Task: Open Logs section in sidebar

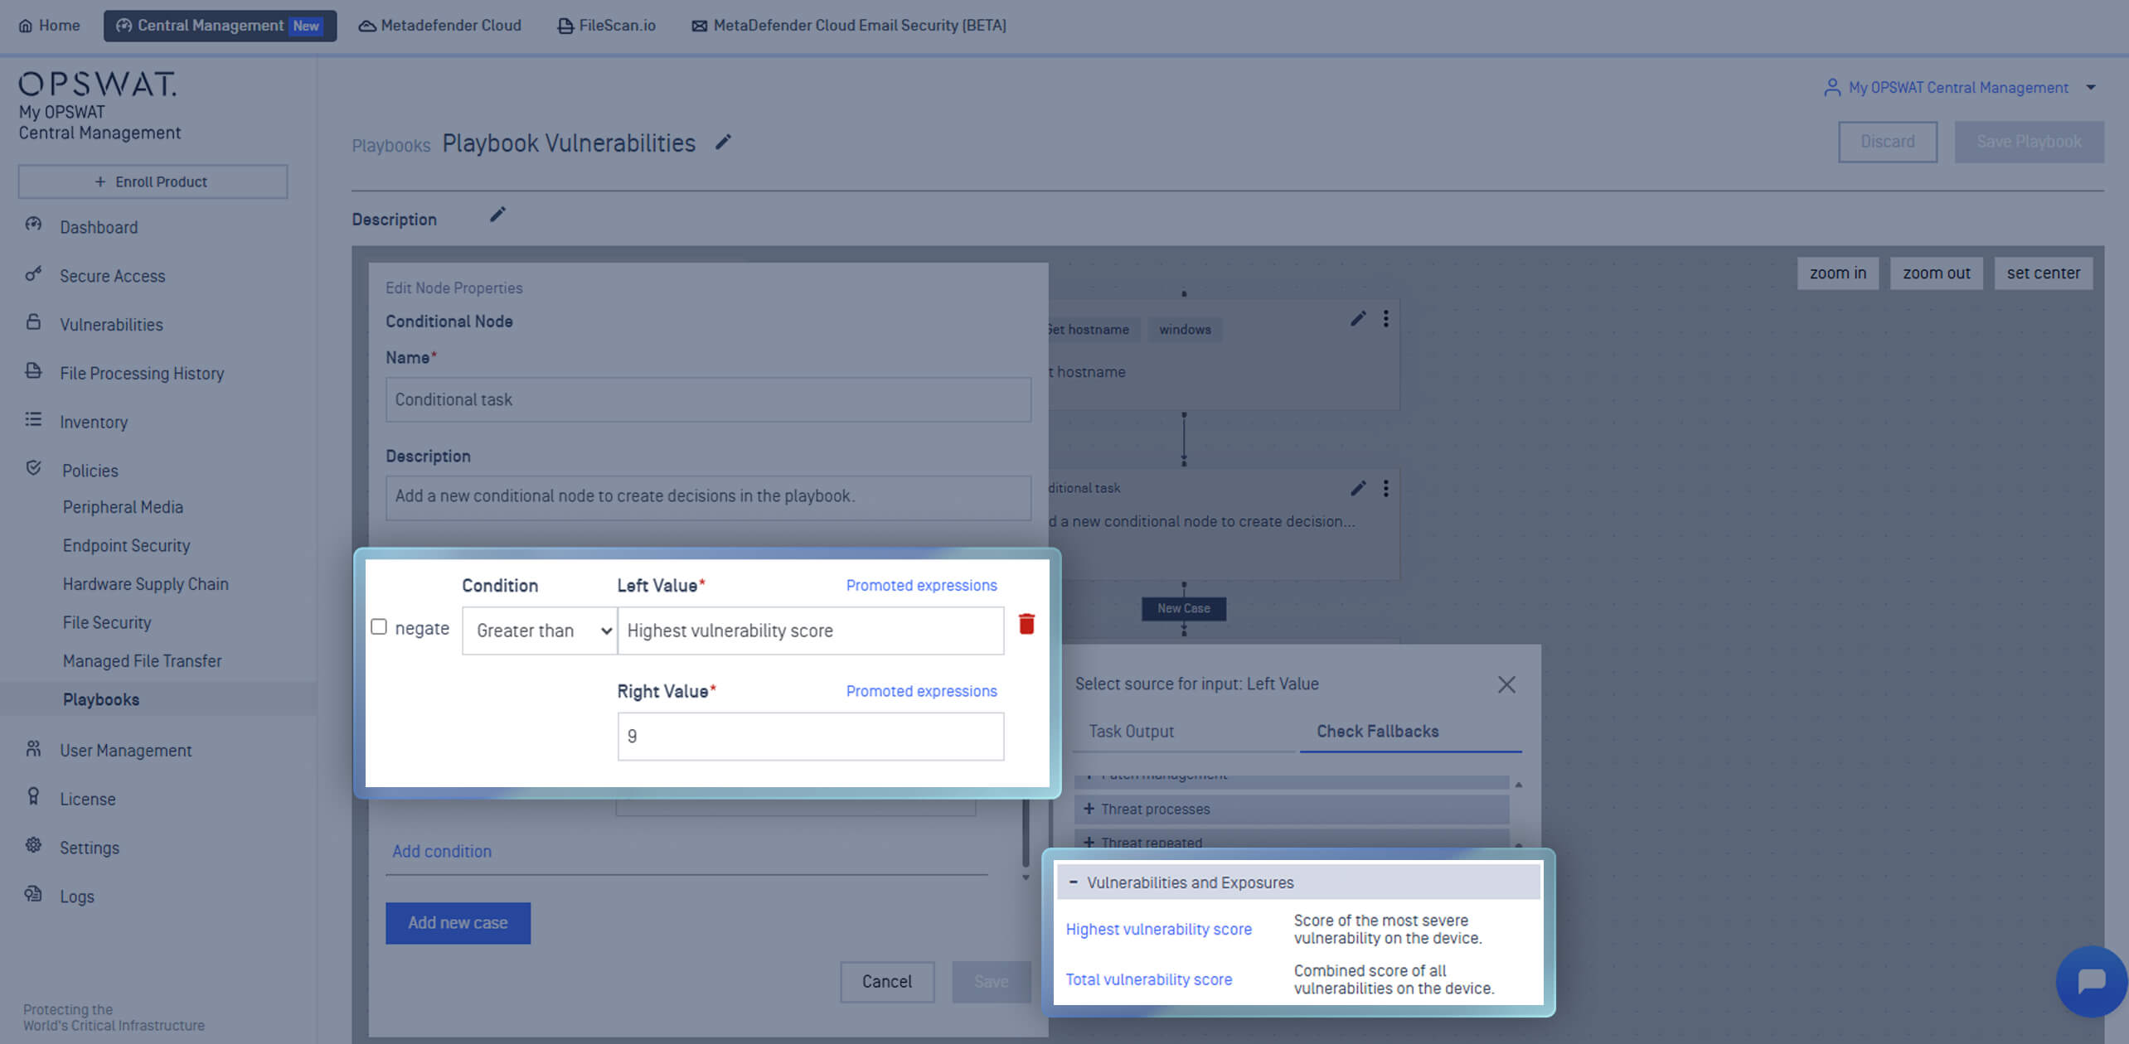Action: coord(76,897)
